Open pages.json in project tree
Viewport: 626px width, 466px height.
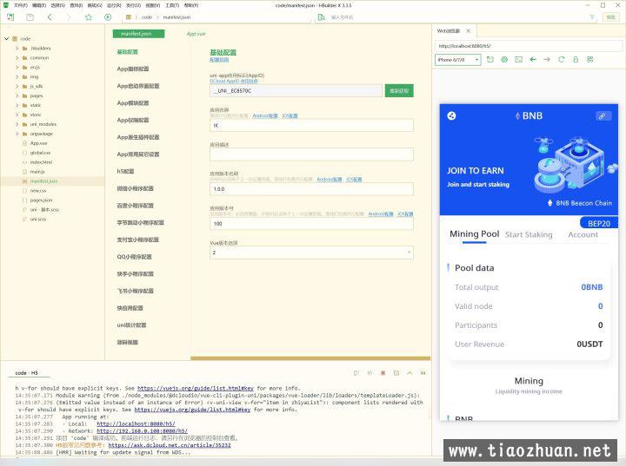(x=41, y=200)
